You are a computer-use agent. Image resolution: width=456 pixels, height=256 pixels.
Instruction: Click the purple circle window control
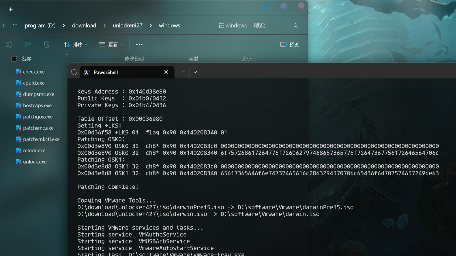tap(284, 5)
